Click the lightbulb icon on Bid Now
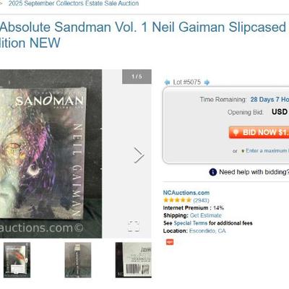 point(236,132)
